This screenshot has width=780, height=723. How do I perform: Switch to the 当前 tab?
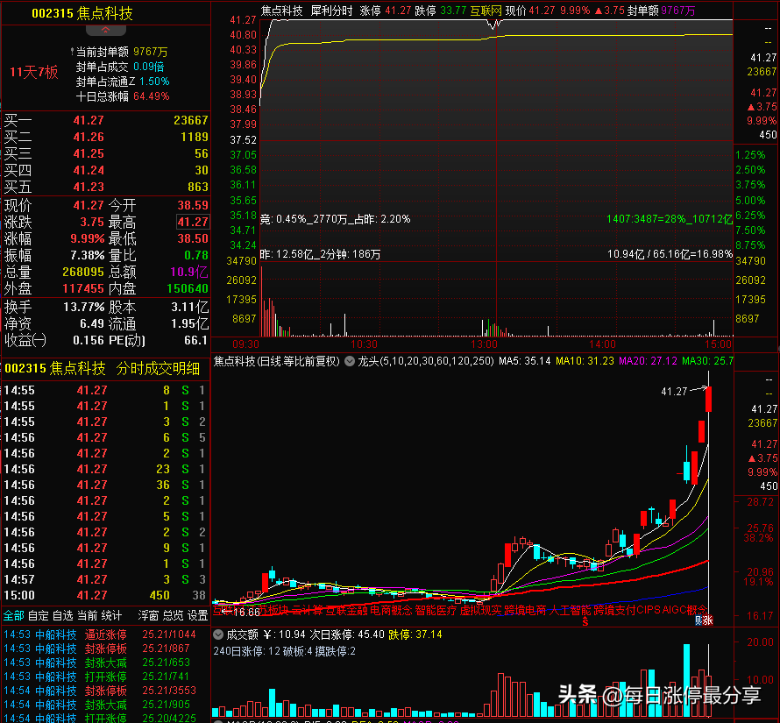(87, 615)
